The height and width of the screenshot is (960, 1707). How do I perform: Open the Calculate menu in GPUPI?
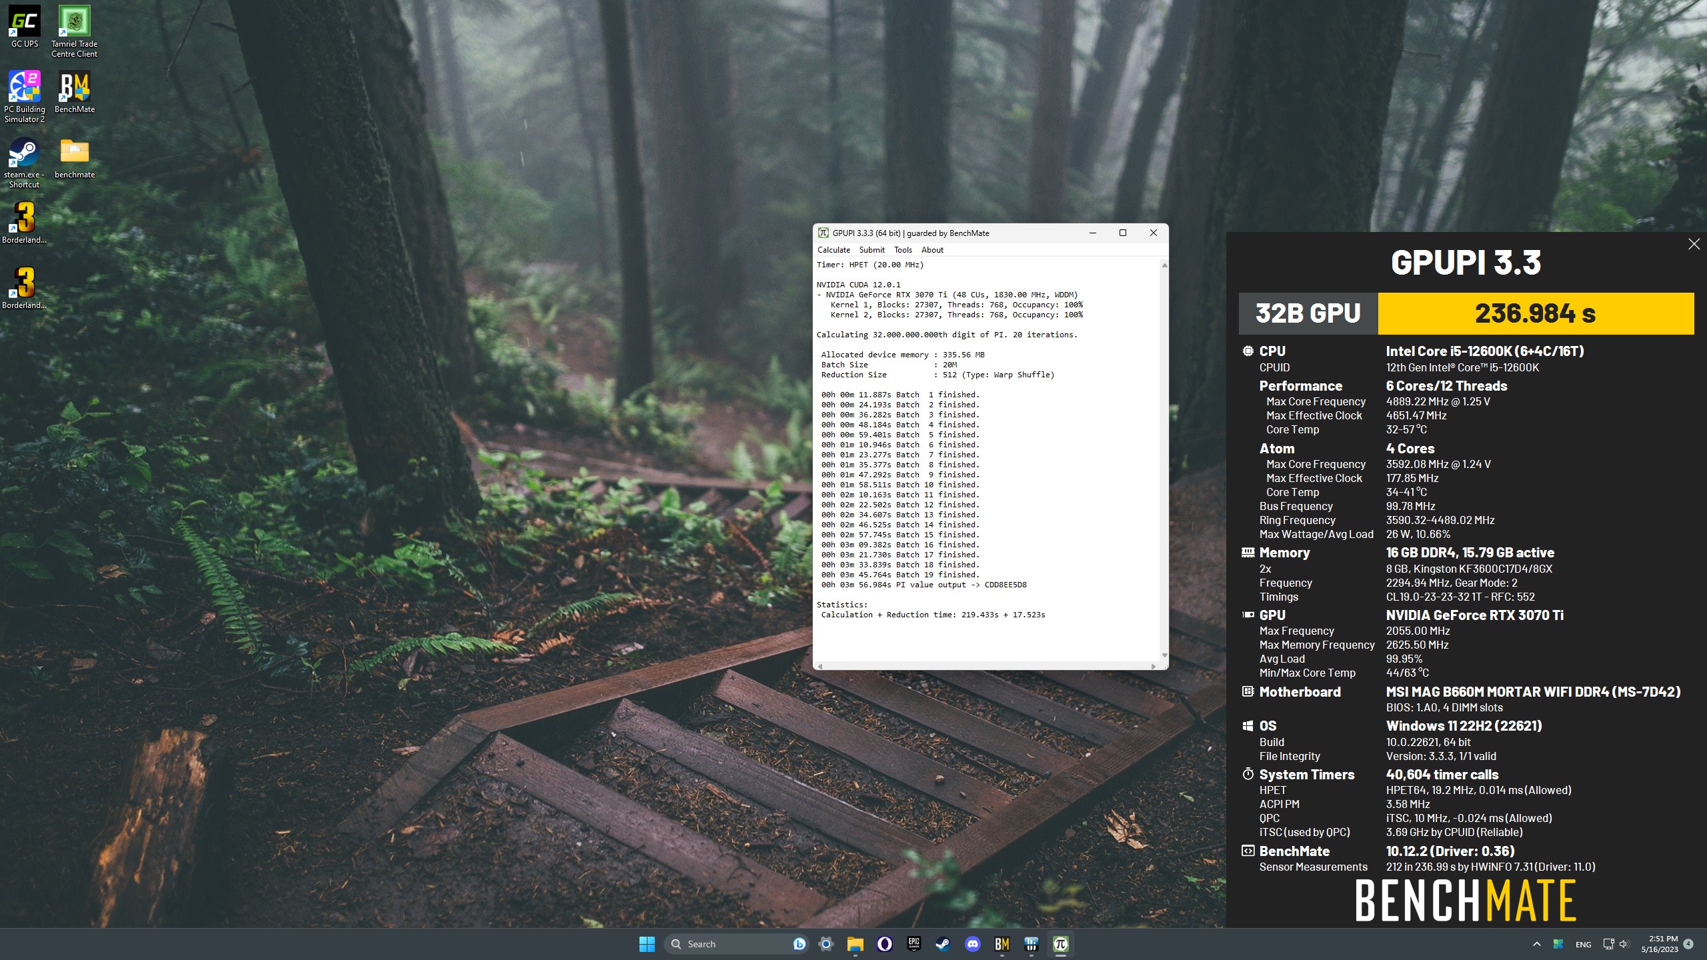833,250
